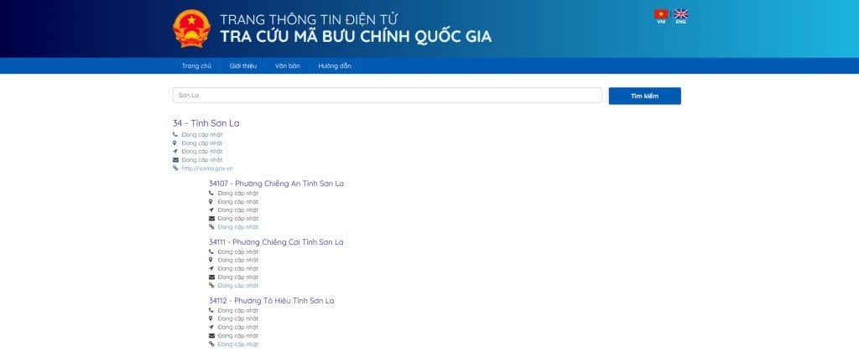Open the Giới thiệu menu item
Viewport: 859px width, 352px height.
coord(242,65)
